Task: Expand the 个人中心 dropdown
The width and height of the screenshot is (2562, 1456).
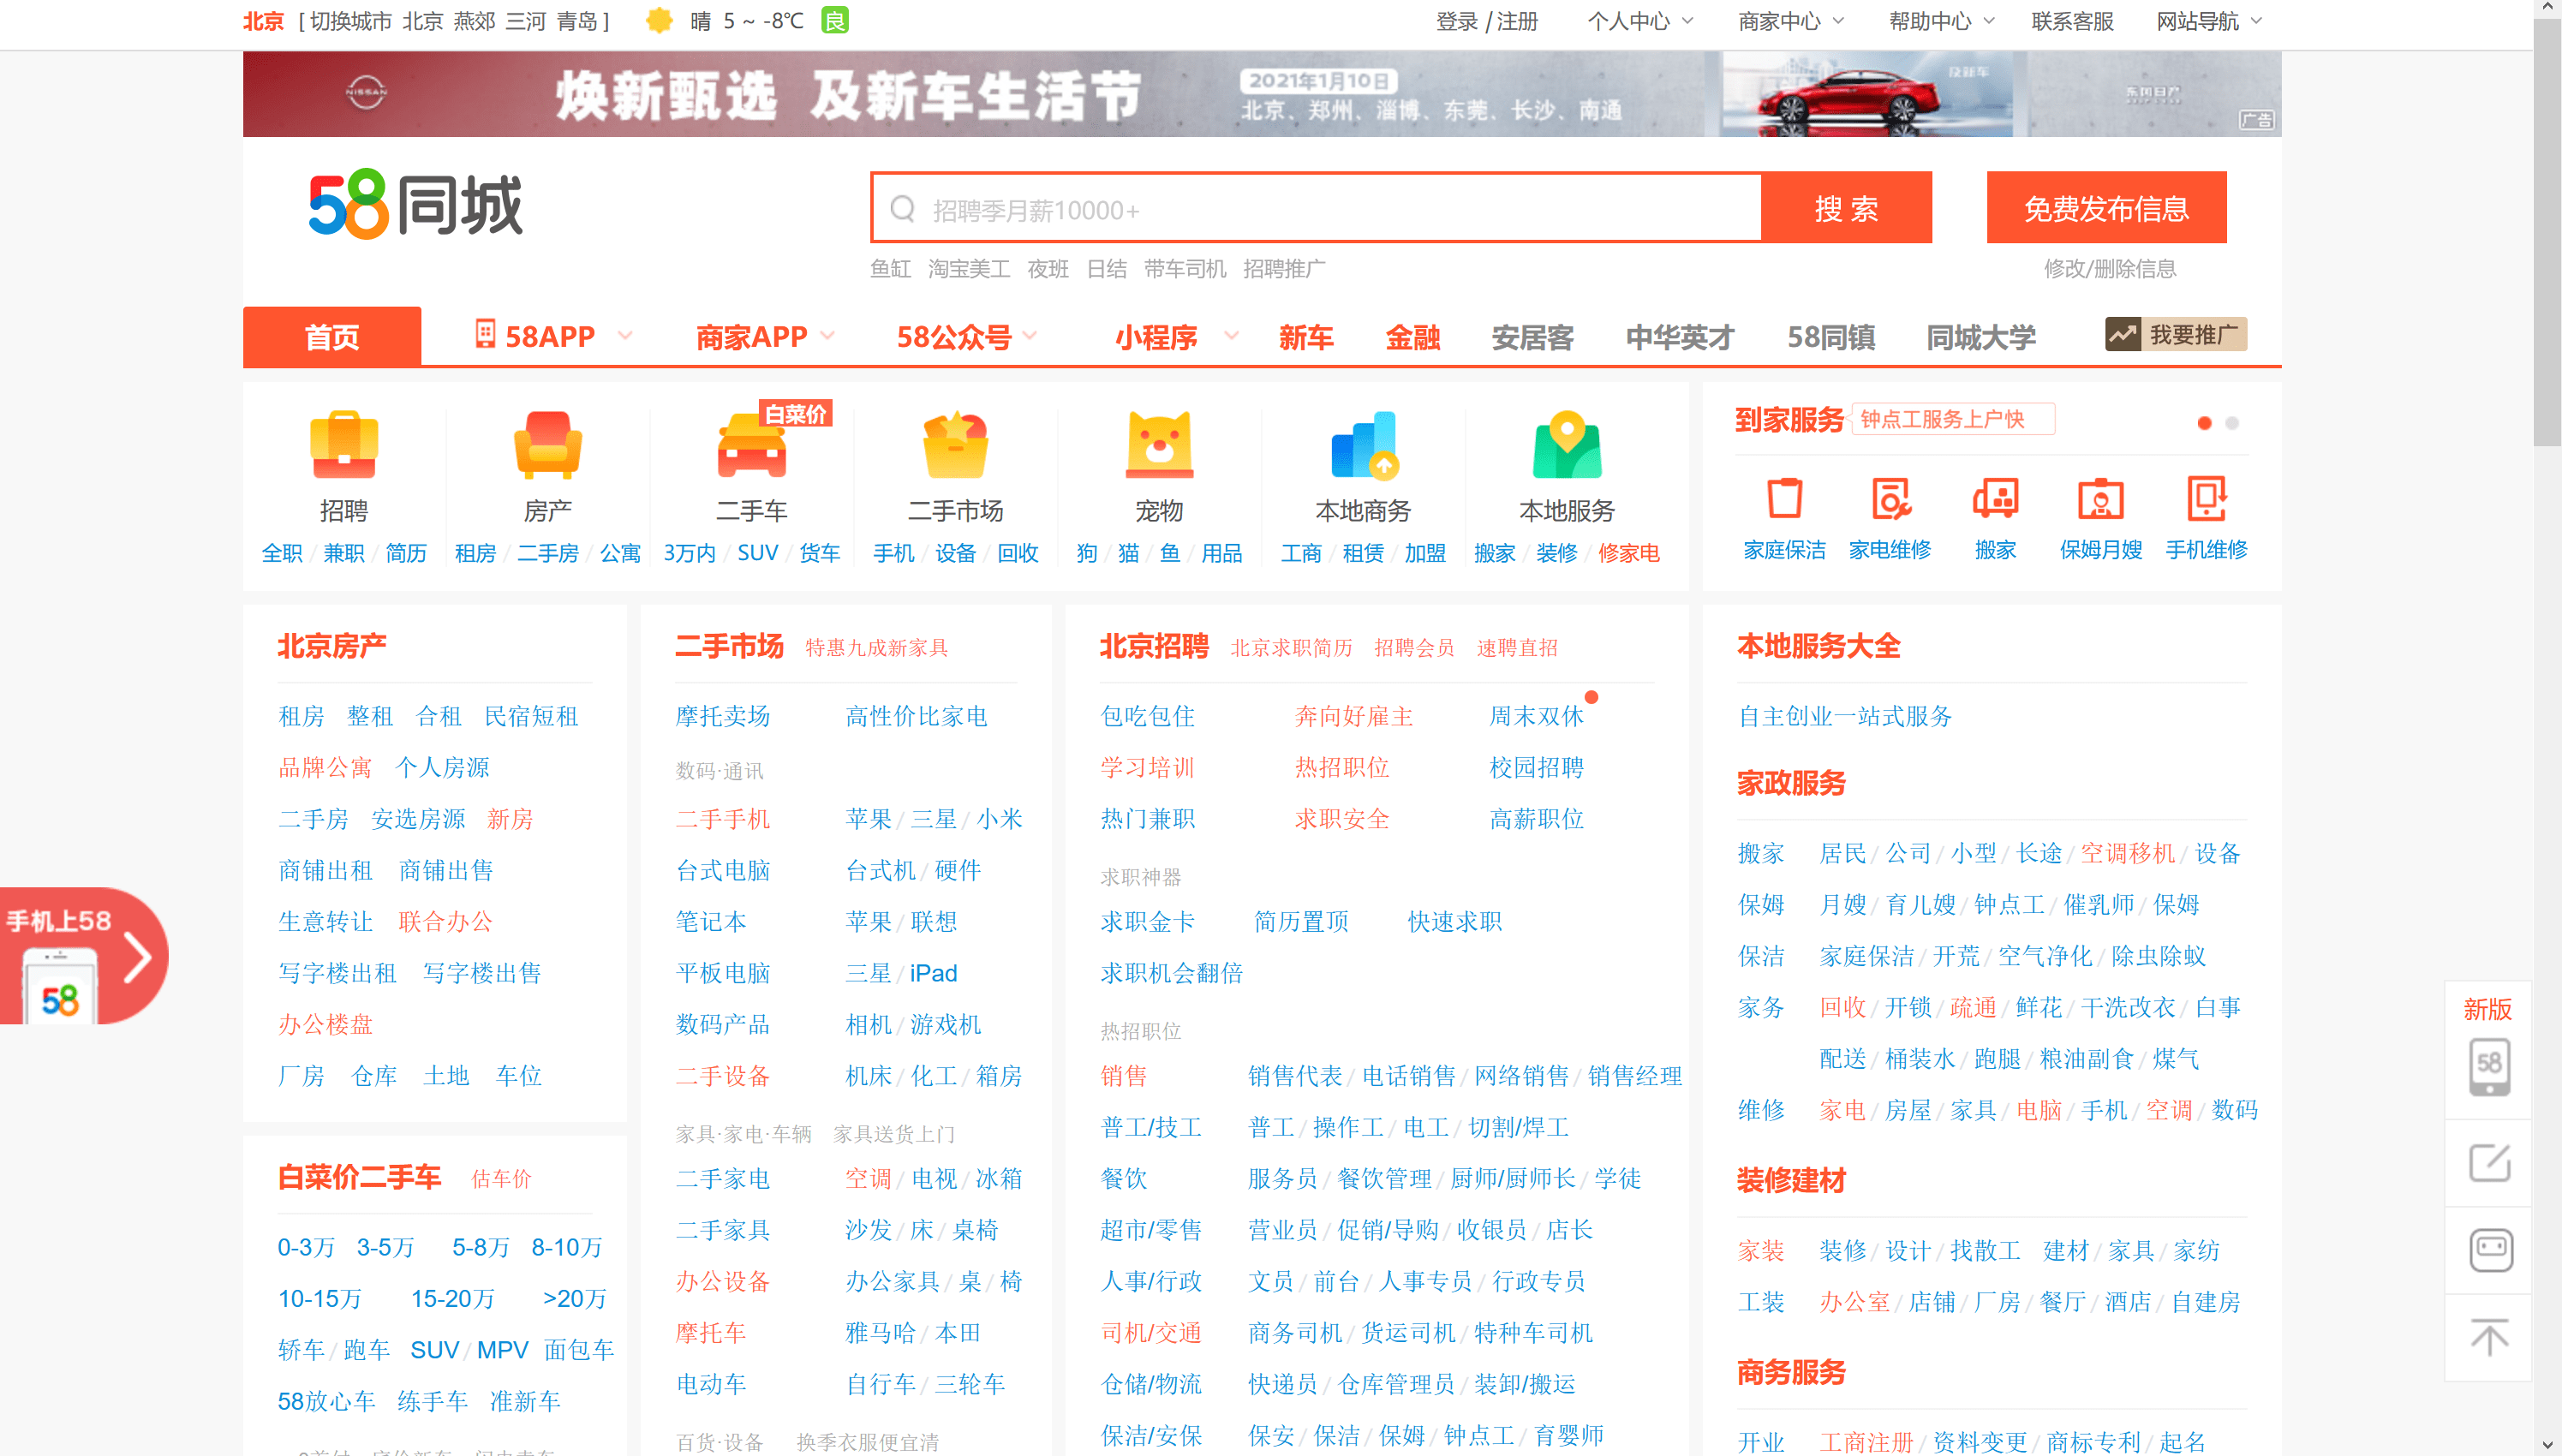Action: 1640,21
